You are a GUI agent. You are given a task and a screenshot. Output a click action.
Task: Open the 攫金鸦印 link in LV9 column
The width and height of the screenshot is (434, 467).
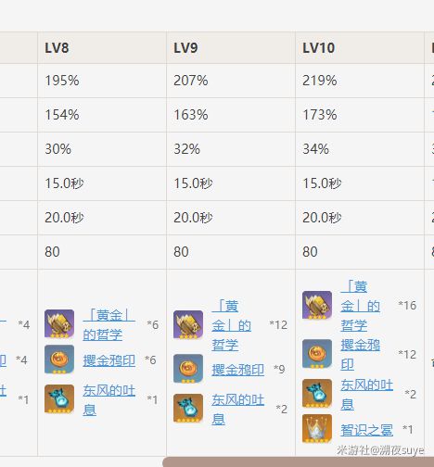pyautogui.click(x=237, y=370)
